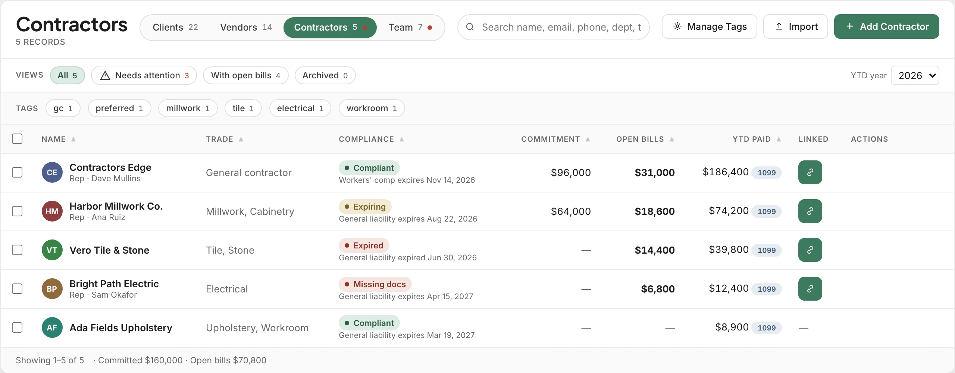The width and height of the screenshot is (955, 373).
Task: Open linked record for Contractors Edge
Action: point(810,172)
